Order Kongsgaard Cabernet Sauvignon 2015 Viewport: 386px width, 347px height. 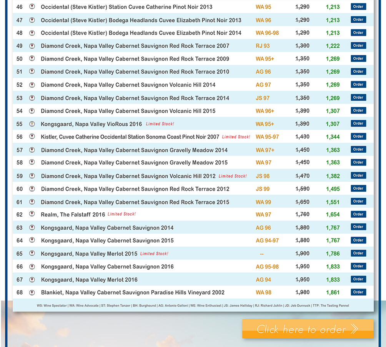[358, 240]
